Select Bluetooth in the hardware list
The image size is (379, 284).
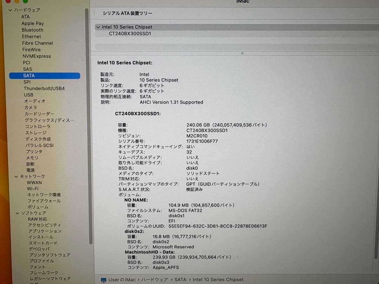(32, 30)
